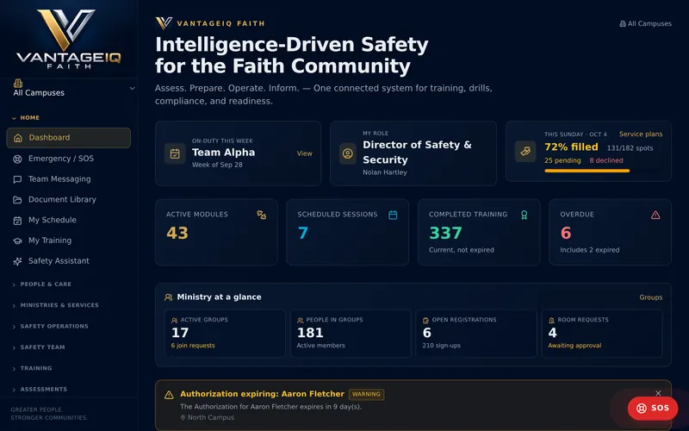This screenshot has width=689, height=431.
Task: Click the location pin beside North Campus
Action: pyautogui.click(x=183, y=417)
